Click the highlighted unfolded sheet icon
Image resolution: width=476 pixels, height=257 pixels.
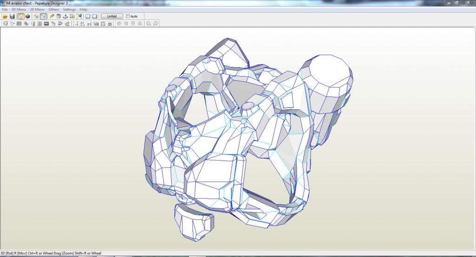click(x=43, y=16)
